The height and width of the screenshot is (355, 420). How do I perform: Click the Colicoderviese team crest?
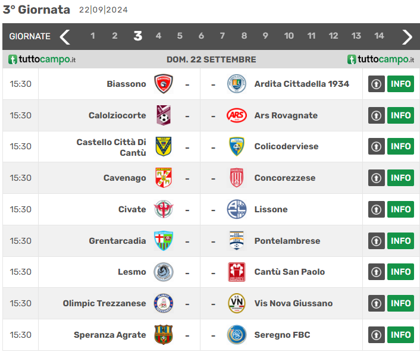click(x=236, y=146)
